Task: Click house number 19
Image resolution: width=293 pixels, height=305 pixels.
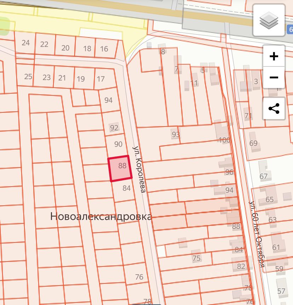Action: tap(81, 79)
